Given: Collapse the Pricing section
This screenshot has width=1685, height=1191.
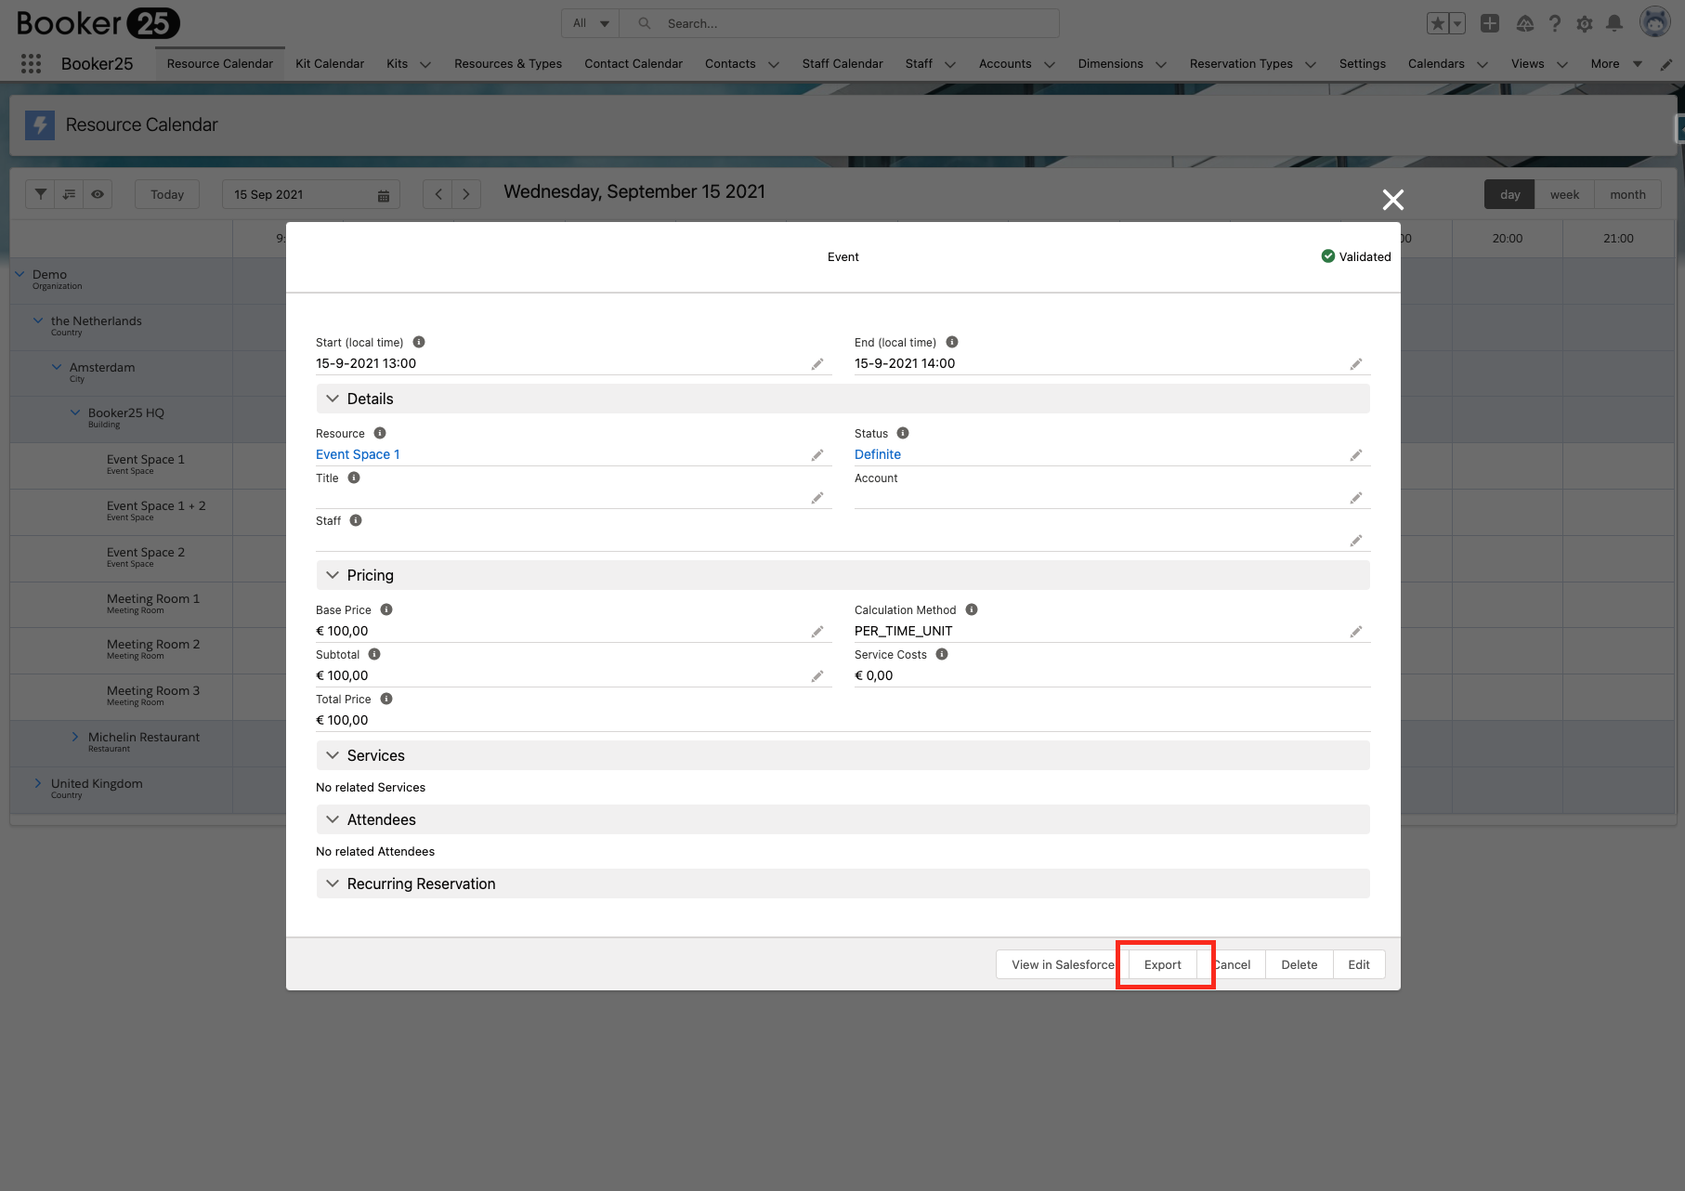Looking at the screenshot, I should pos(333,574).
